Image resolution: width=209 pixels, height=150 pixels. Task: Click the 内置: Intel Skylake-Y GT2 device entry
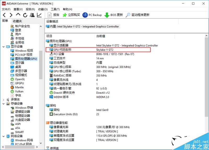click(82, 27)
